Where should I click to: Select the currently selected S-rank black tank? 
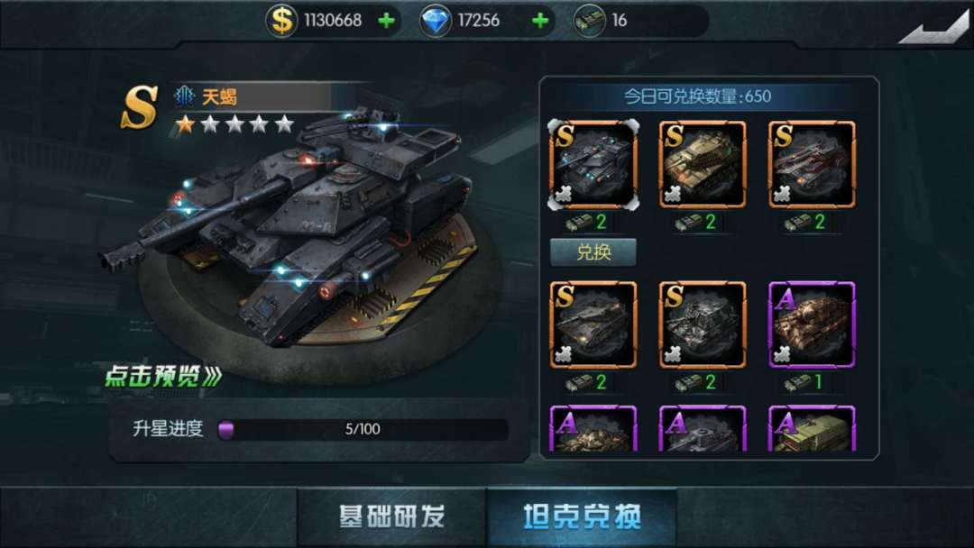(593, 164)
